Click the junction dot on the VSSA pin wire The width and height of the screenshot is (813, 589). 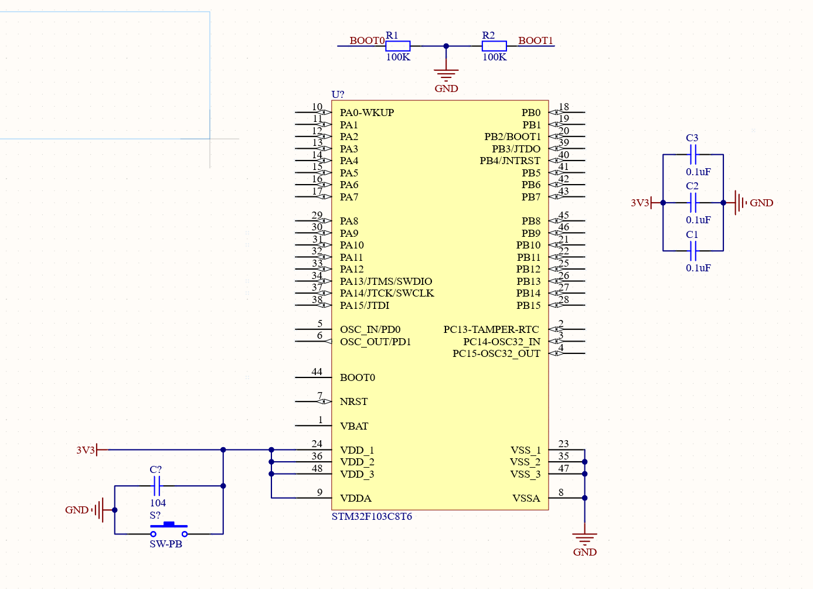tap(584, 498)
